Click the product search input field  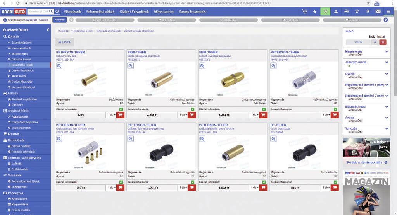tap(38, 12)
